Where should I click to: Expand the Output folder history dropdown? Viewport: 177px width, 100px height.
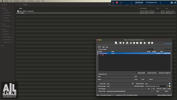[x=152, y=91]
